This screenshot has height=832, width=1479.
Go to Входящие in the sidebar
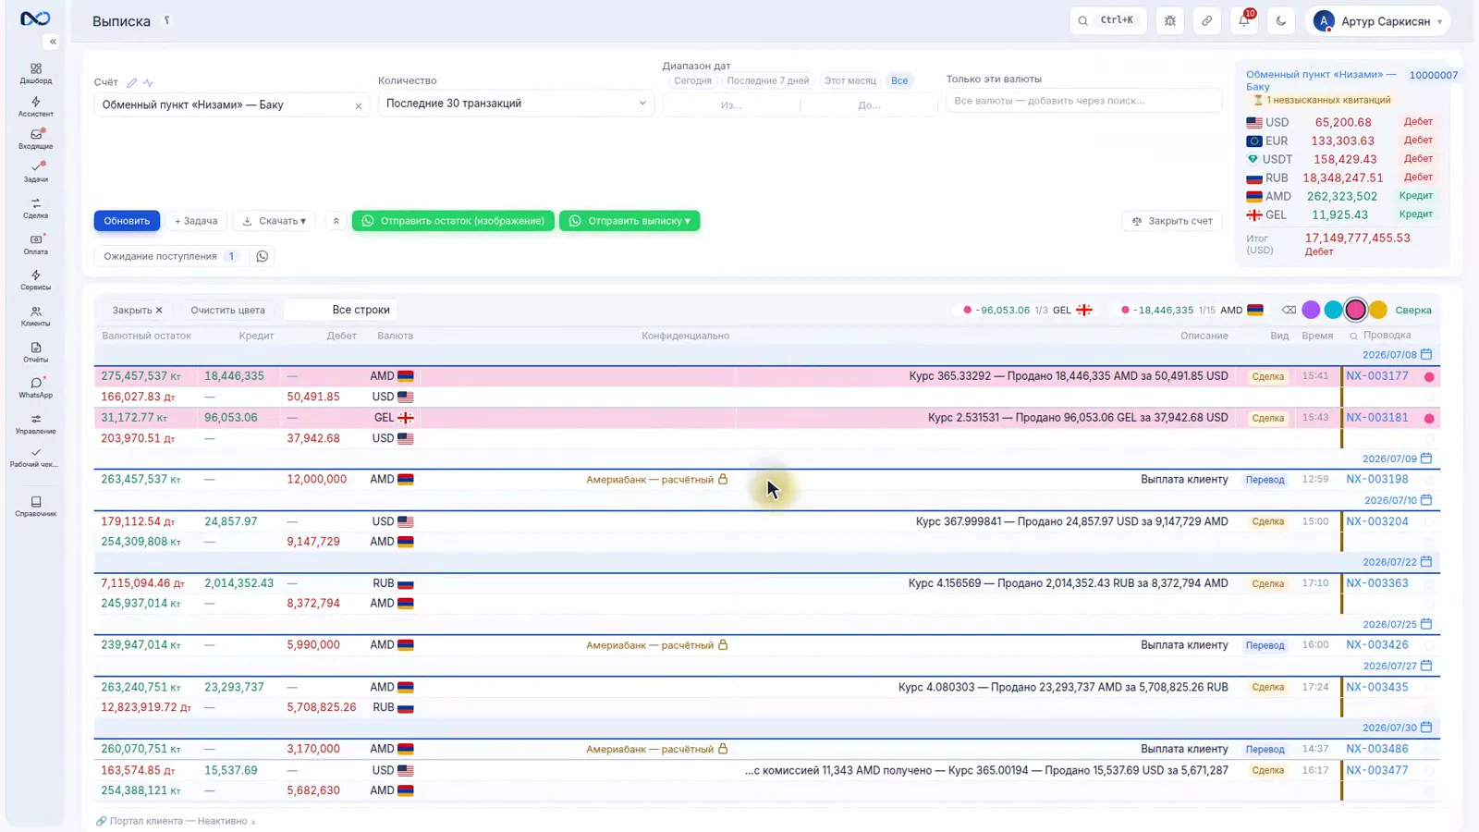35,140
